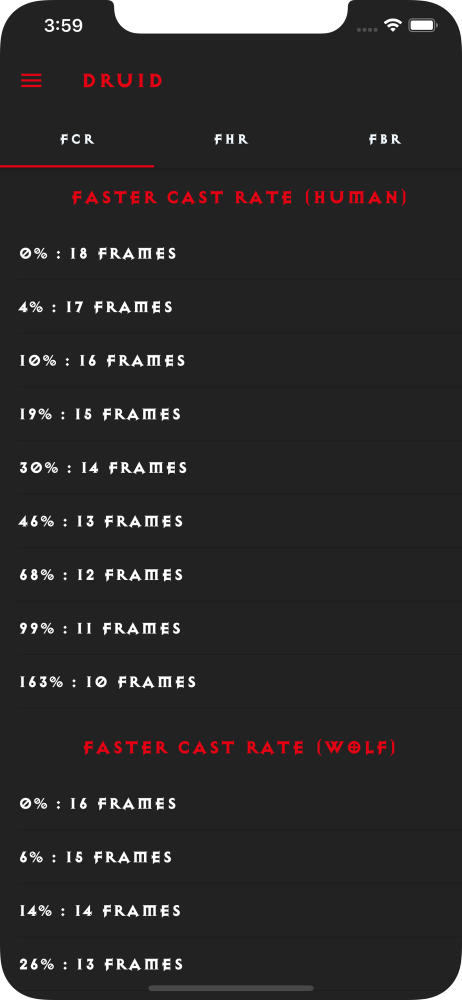This screenshot has height=1000, width=462.
Task: Select the 99% : 11 frames row
Action: (240, 628)
